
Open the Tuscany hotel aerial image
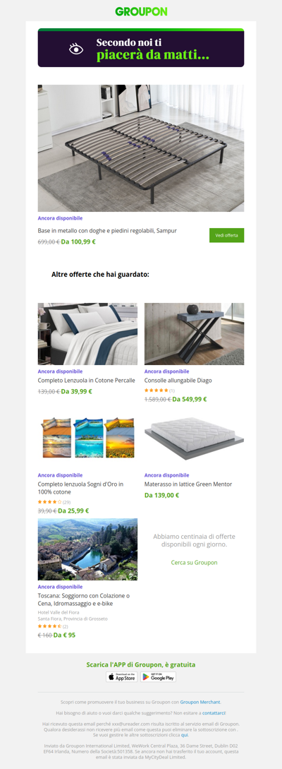tap(87, 549)
